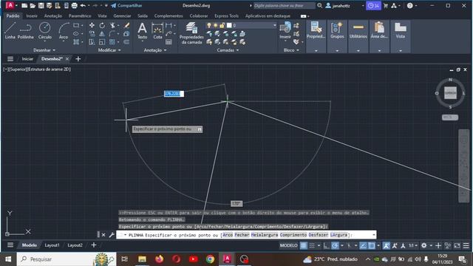Click the Plot/print icon in quick access toolbar
This screenshot has height=266, width=473.
point(74,5)
